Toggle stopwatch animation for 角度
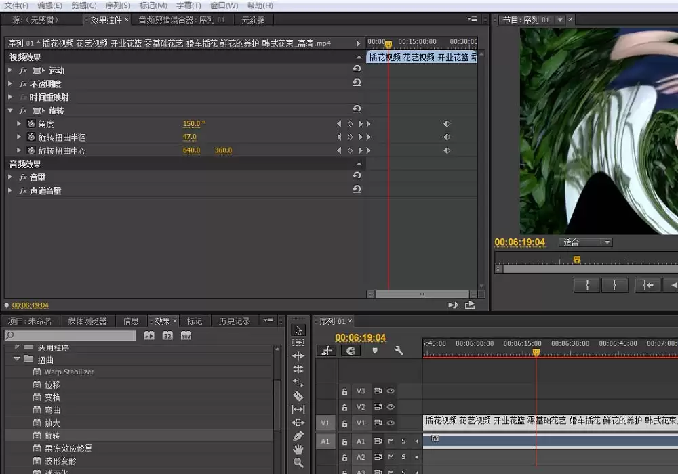The width and height of the screenshot is (678, 474). (31, 124)
